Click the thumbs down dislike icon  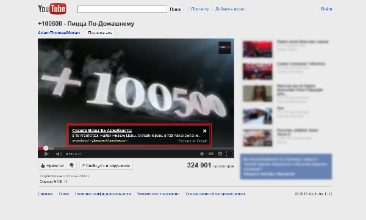click(71, 166)
